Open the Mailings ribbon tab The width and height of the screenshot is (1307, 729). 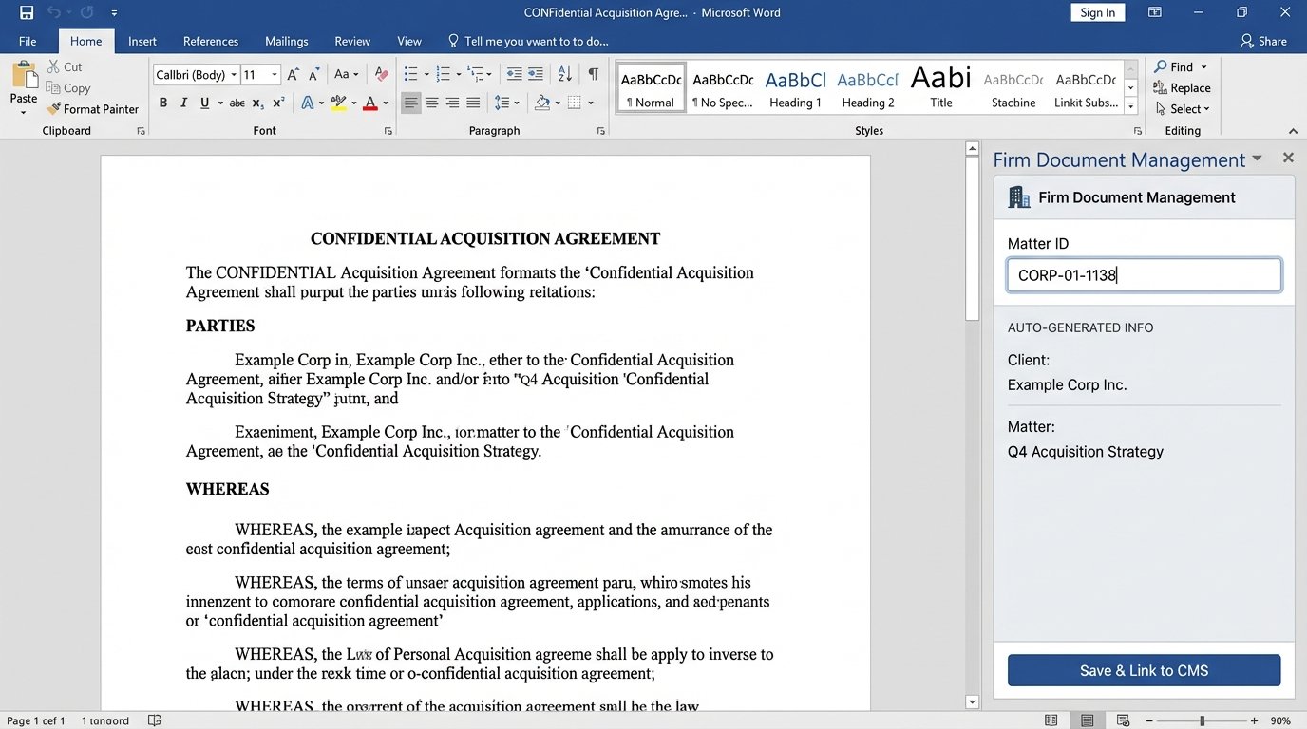(286, 41)
